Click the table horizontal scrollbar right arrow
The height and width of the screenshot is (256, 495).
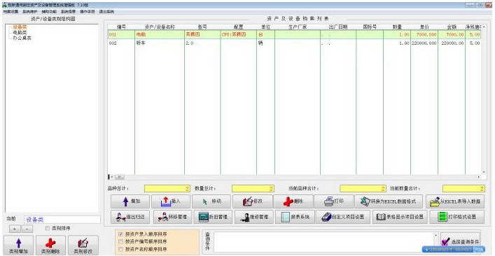479,177
